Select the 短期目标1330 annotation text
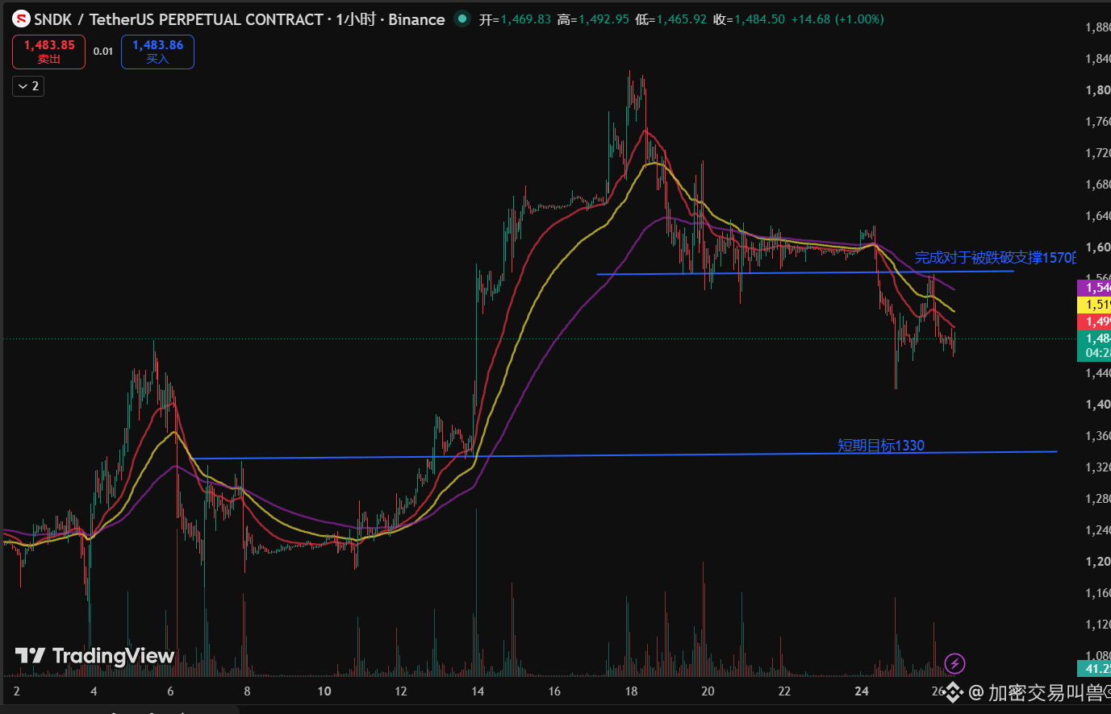 tap(881, 446)
